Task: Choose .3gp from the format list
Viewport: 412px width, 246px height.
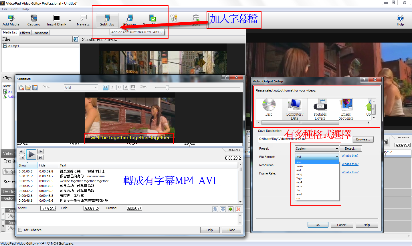Action: coord(317,178)
